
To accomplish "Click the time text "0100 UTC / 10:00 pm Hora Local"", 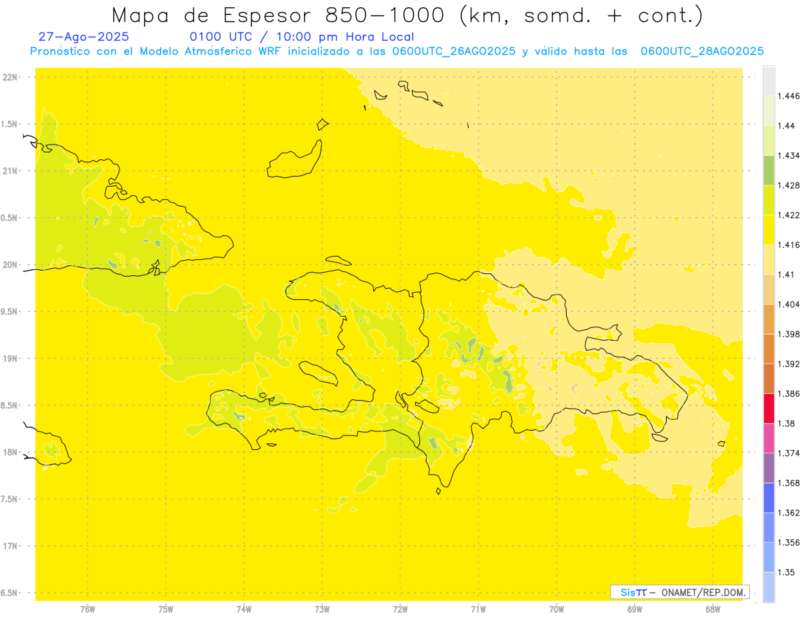I will coord(302,37).
